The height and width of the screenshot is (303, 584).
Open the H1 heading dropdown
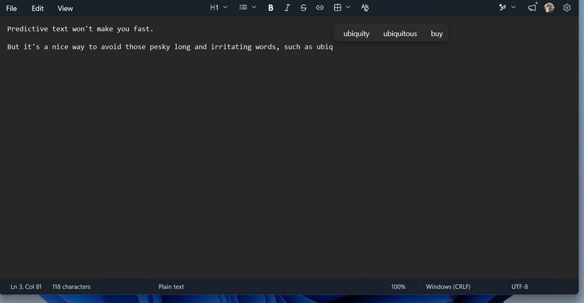[219, 8]
